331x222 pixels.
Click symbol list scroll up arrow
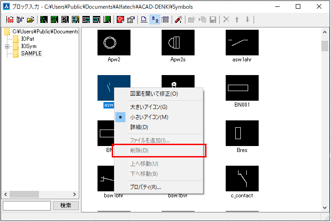[x=325, y=32]
